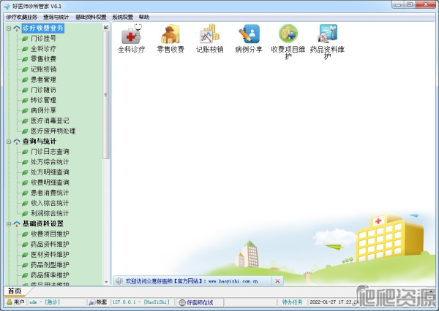Click the speaker icon in the announcement bar
The height and width of the screenshot is (311, 439).
(x=119, y=280)
